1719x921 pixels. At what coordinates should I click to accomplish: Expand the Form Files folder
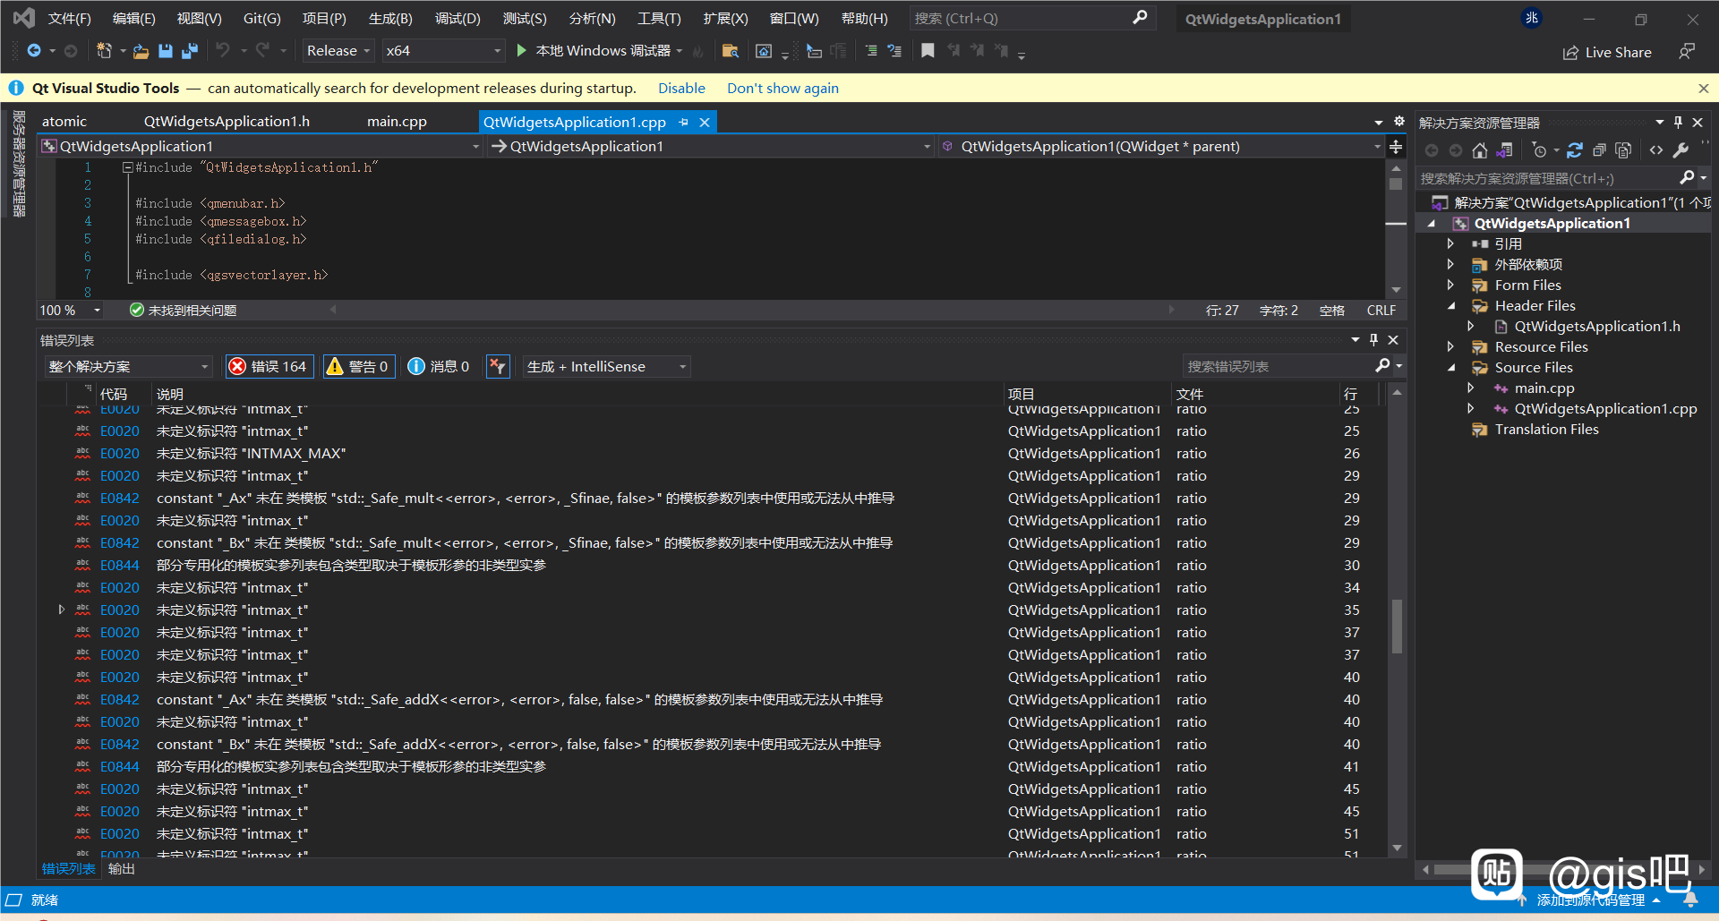click(x=1451, y=286)
